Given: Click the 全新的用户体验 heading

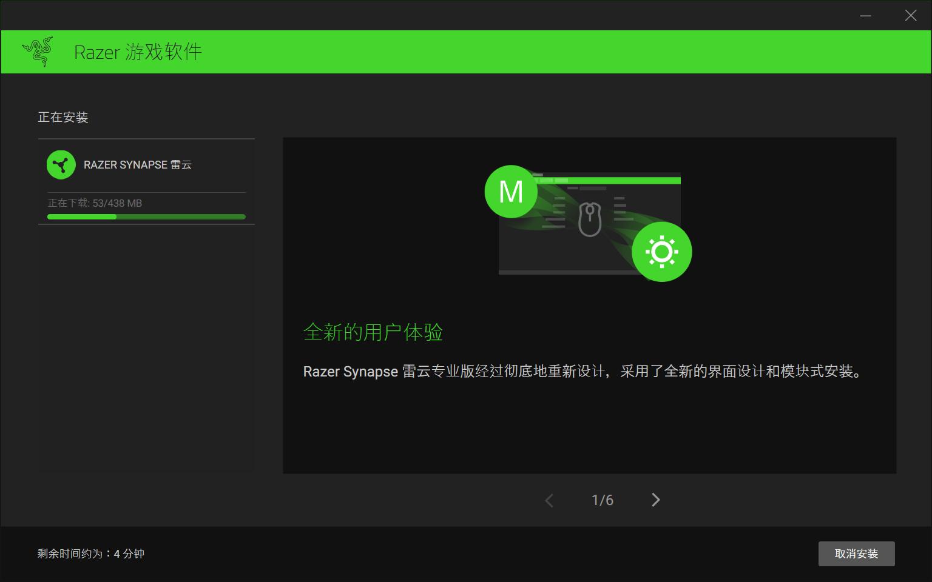Looking at the screenshot, I should 373,333.
